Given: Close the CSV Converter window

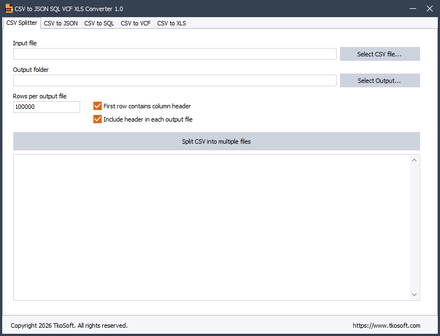Looking at the screenshot, I should pos(429,9).
